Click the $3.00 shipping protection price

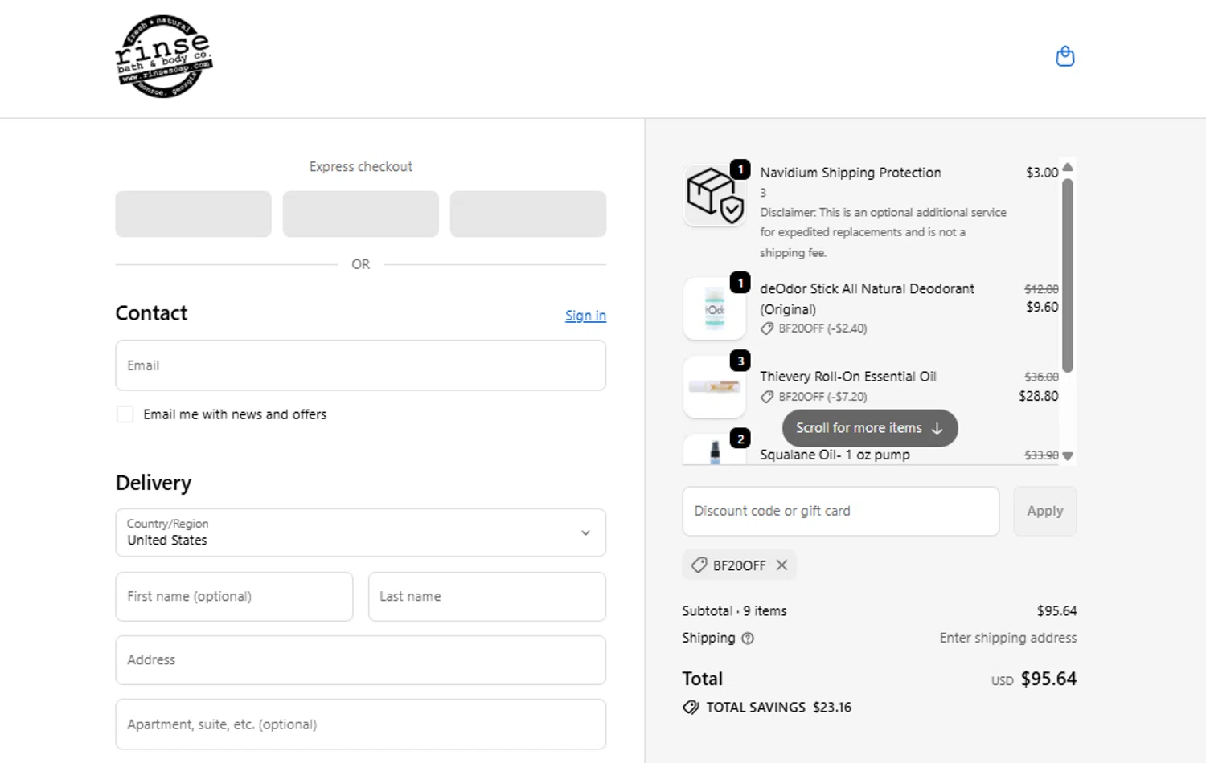(x=1042, y=173)
